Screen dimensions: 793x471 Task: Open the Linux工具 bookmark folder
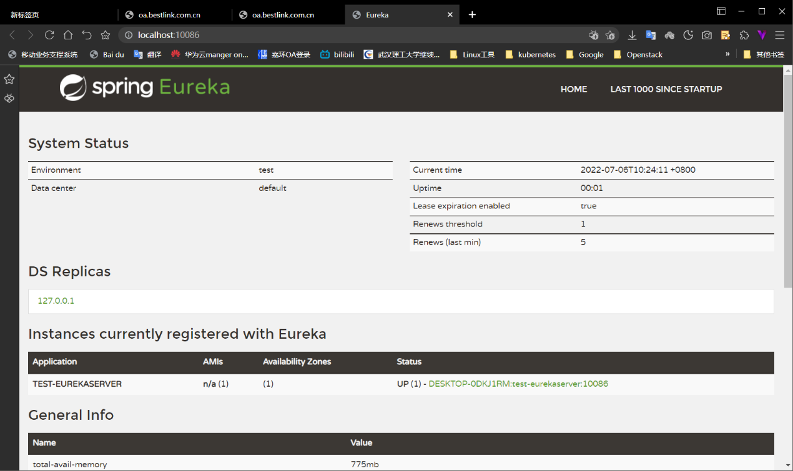coord(472,55)
